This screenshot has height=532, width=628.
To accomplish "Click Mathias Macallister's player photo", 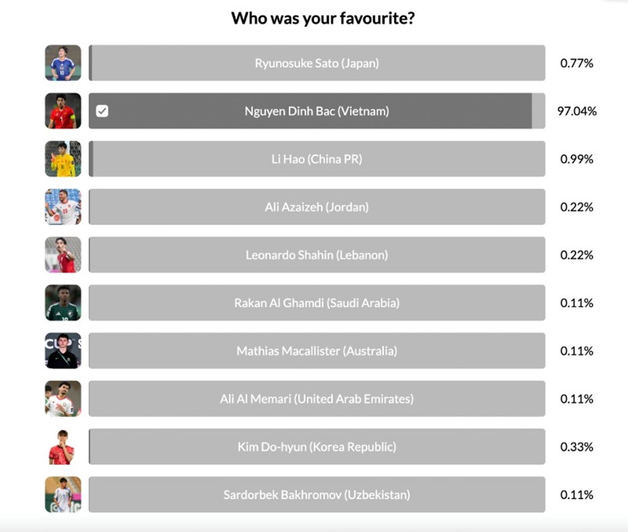I will tap(63, 350).
